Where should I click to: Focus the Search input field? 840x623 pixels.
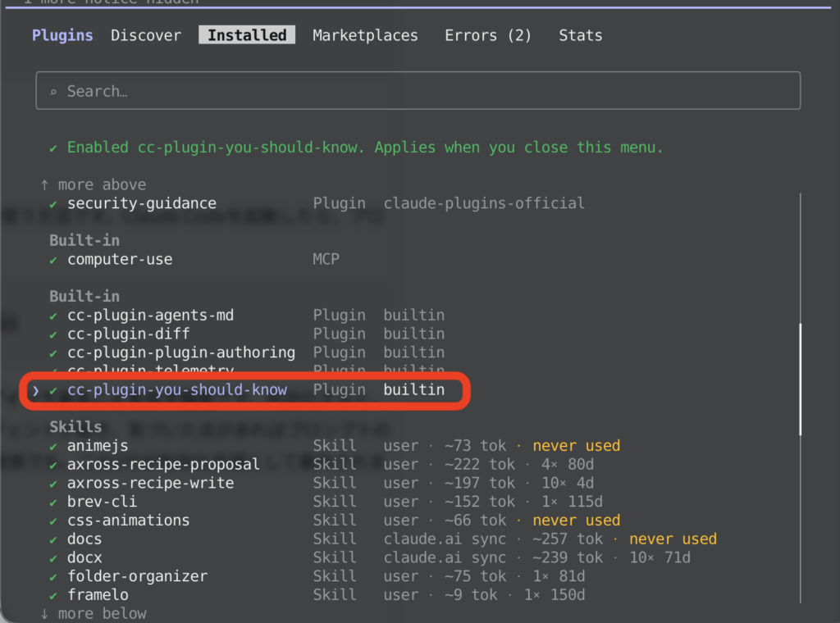pos(418,90)
